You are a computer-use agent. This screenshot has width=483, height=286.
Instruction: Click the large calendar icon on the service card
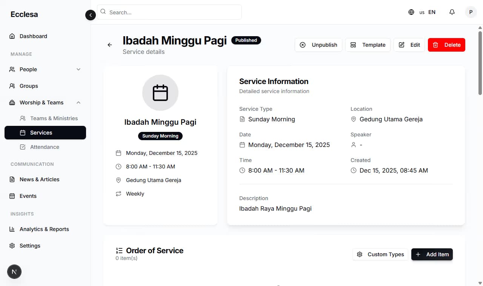pyautogui.click(x=160, y=93)
